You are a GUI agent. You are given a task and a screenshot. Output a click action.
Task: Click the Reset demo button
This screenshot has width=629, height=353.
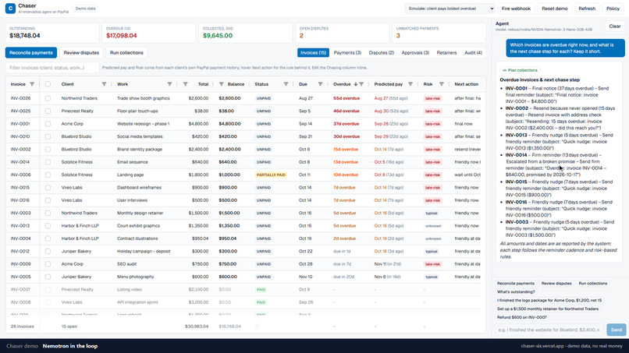point(554,9)
